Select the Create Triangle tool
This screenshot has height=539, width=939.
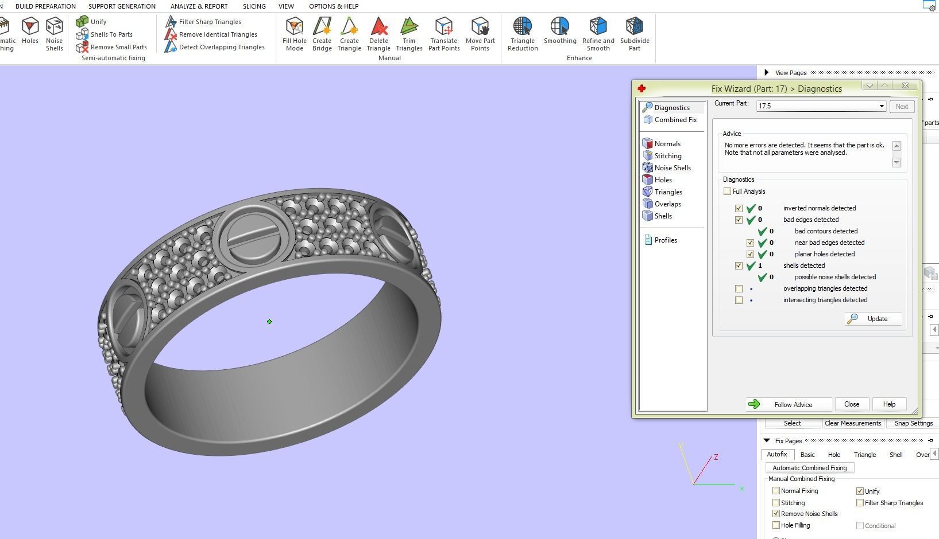coord(349,34)
